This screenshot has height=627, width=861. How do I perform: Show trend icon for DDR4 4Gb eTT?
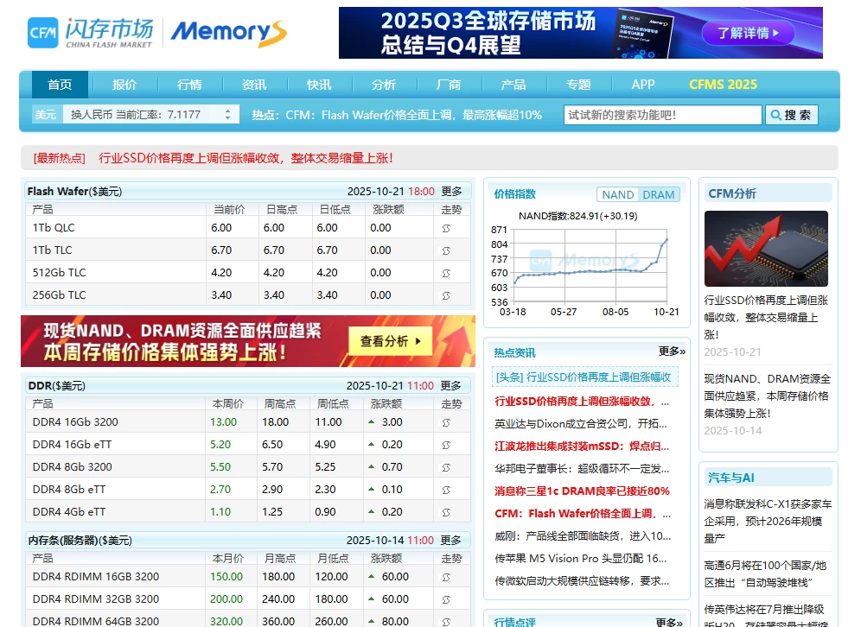(x=447, y=512)
